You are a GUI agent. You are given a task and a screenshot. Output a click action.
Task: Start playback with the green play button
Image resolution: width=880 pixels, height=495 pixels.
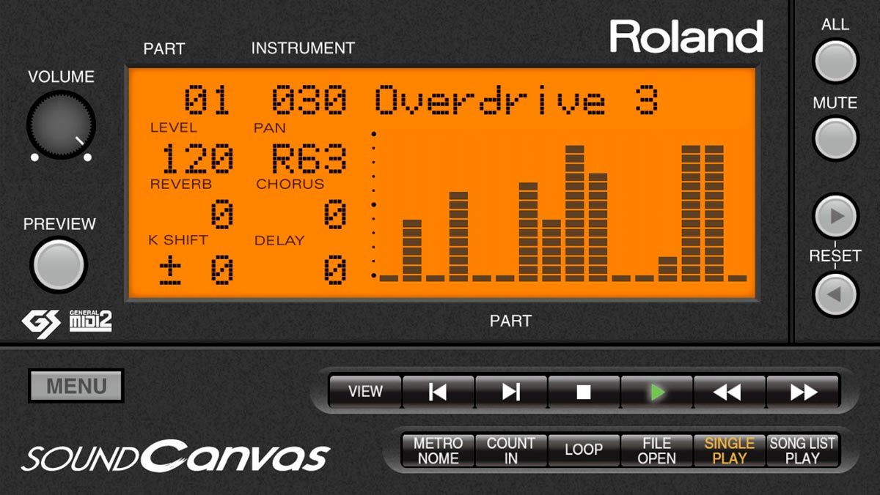pos(657,392)
